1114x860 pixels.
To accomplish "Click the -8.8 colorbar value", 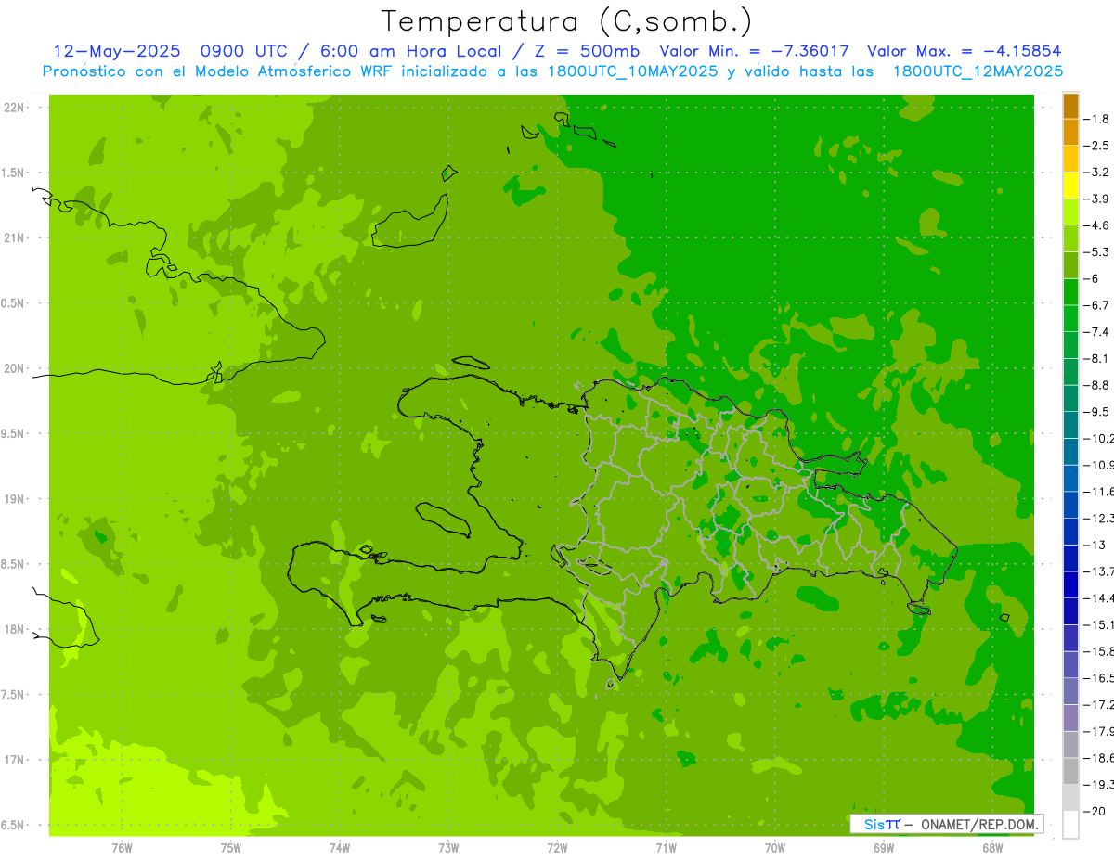I will (x=1096, y=385).
